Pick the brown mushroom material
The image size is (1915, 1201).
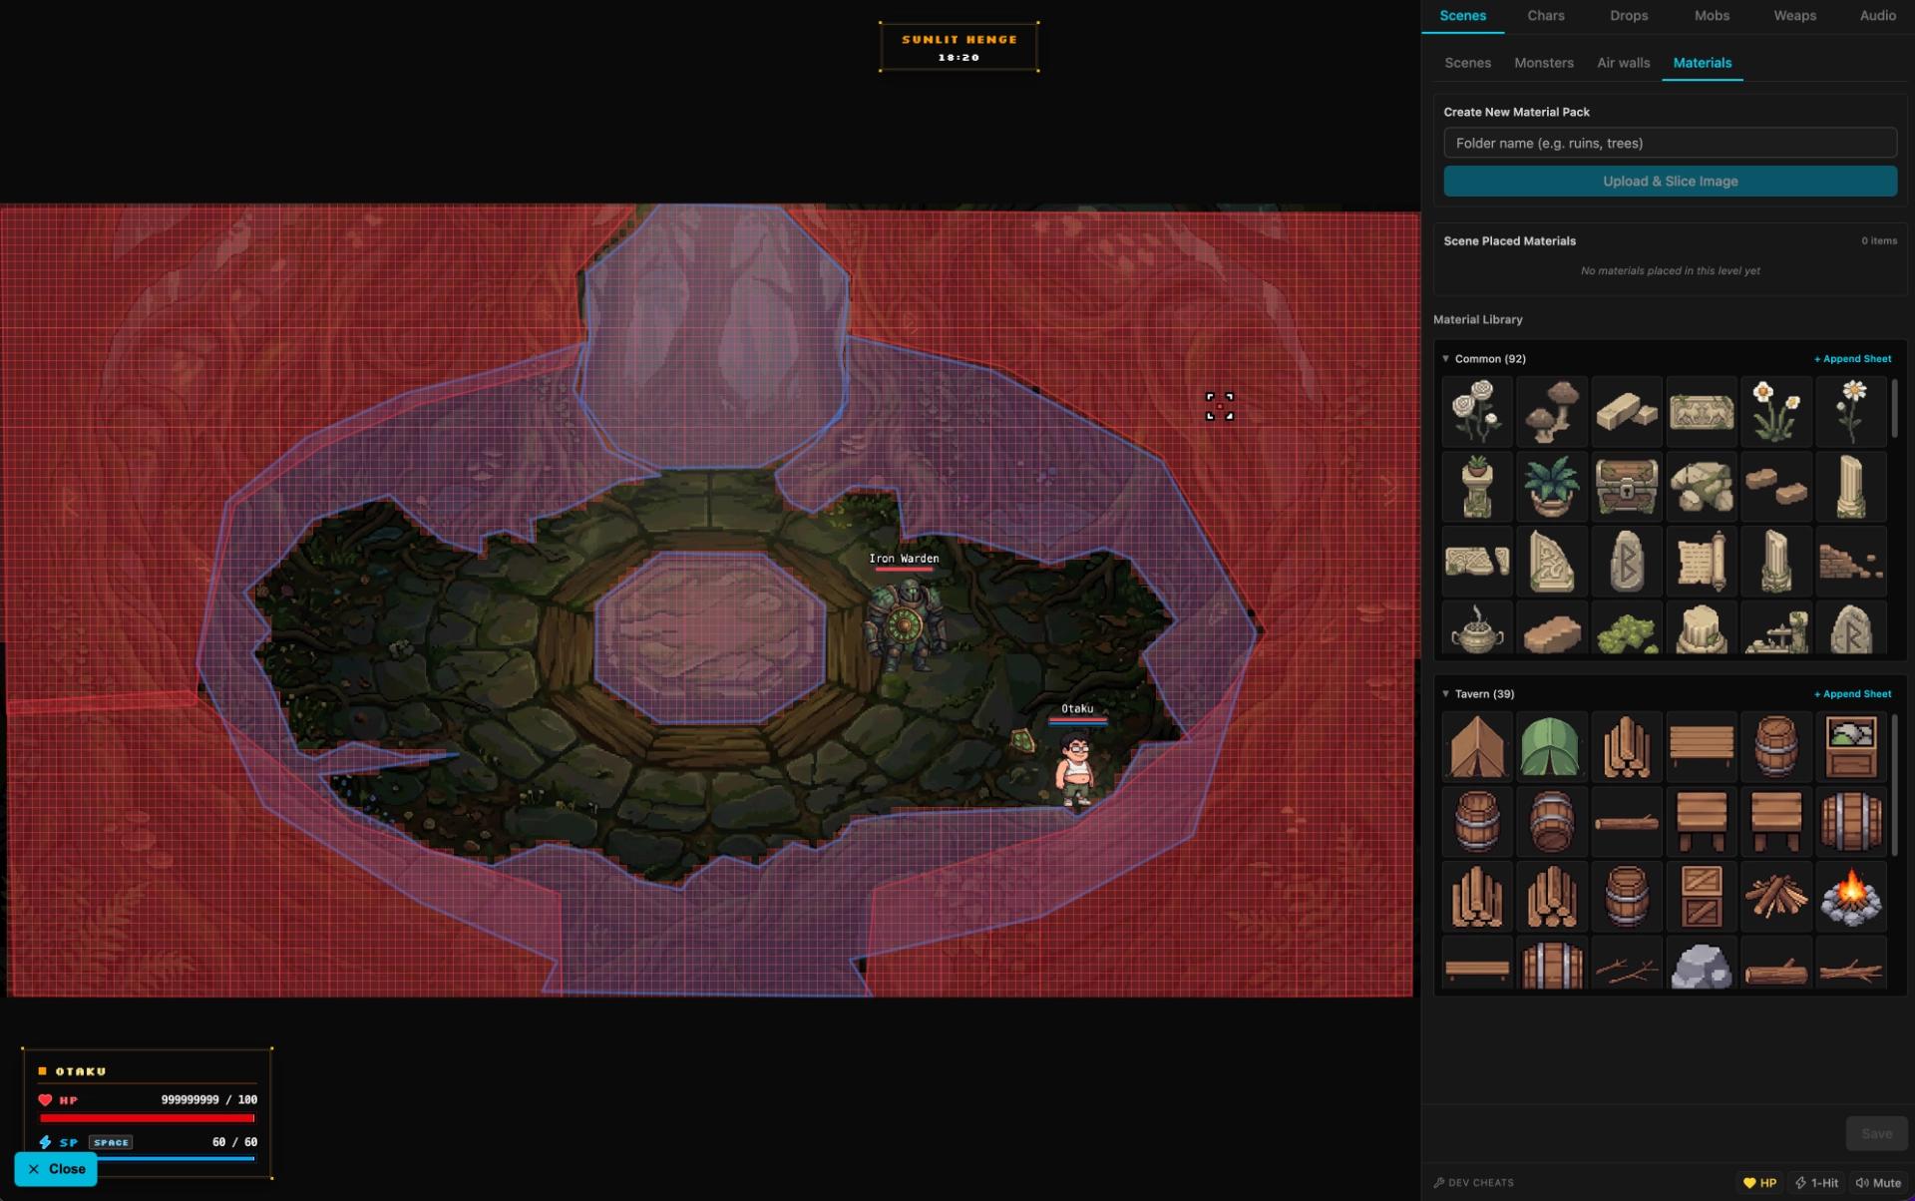point(1552,411)
